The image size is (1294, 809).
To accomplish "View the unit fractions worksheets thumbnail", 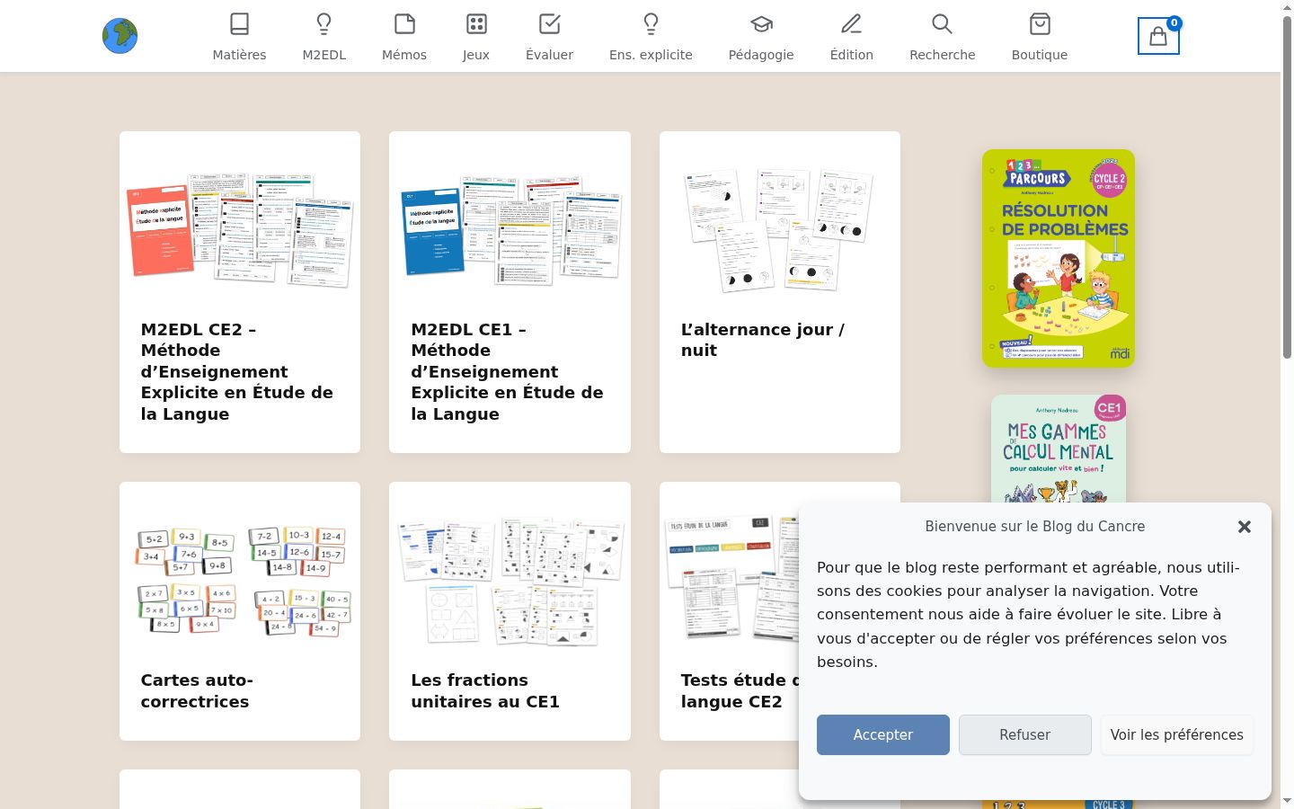I will tap(510, 581).
